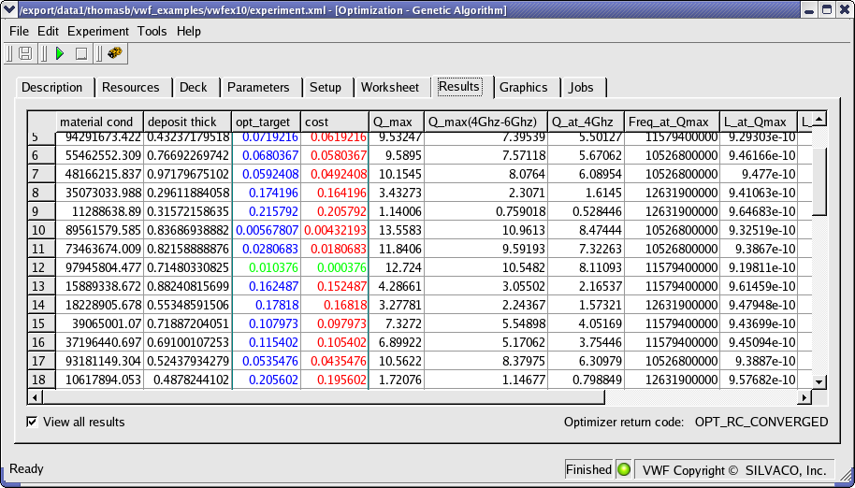The width and height of the screenshot is (855, 488).
Task: Stop experiment with square stop icon
Action: tap(81, 53)
